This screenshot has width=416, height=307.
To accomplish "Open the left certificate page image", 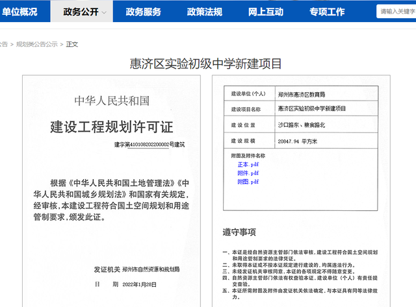I will pos(111,191).
